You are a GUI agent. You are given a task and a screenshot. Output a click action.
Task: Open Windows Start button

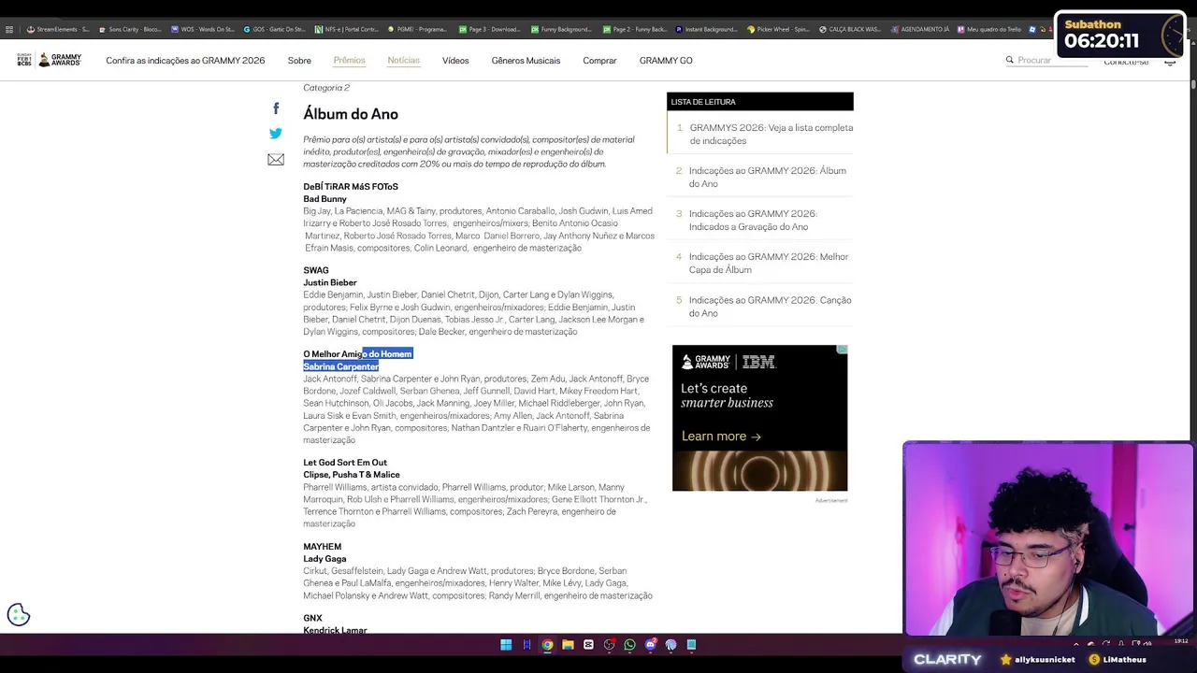tap(506, 645)
